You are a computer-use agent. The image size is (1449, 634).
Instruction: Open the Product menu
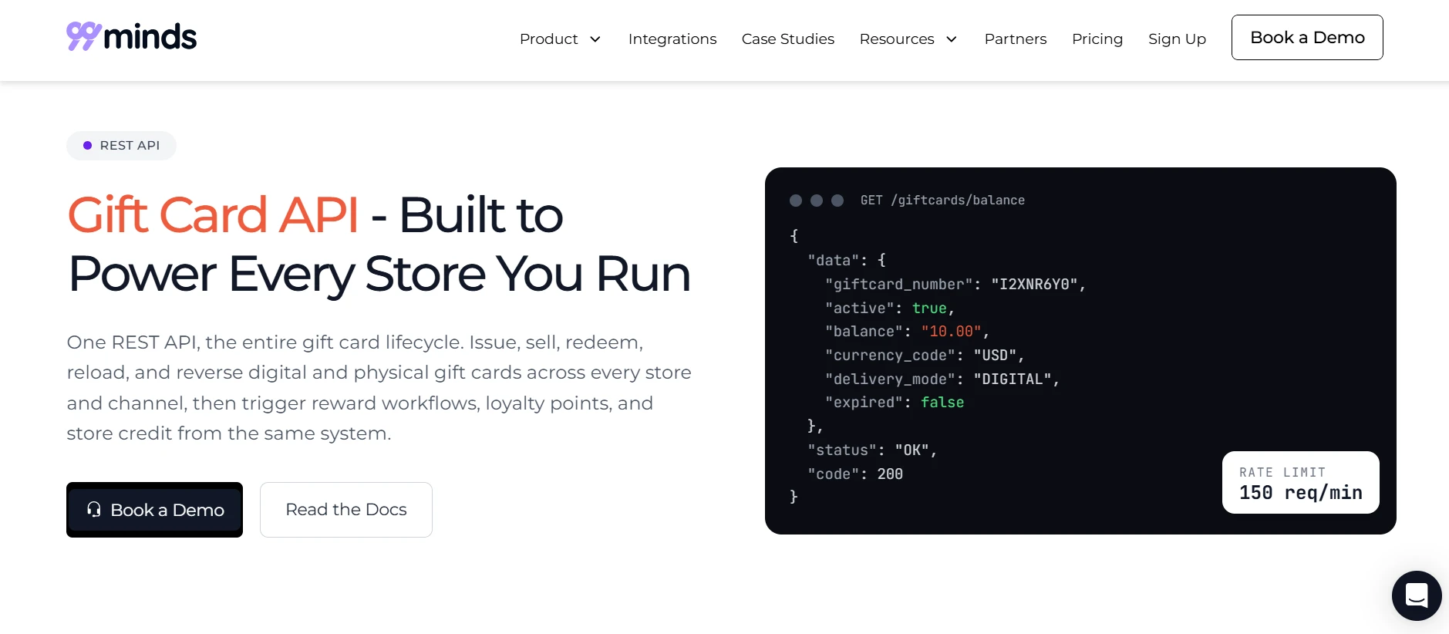click(x=561, y=39)
